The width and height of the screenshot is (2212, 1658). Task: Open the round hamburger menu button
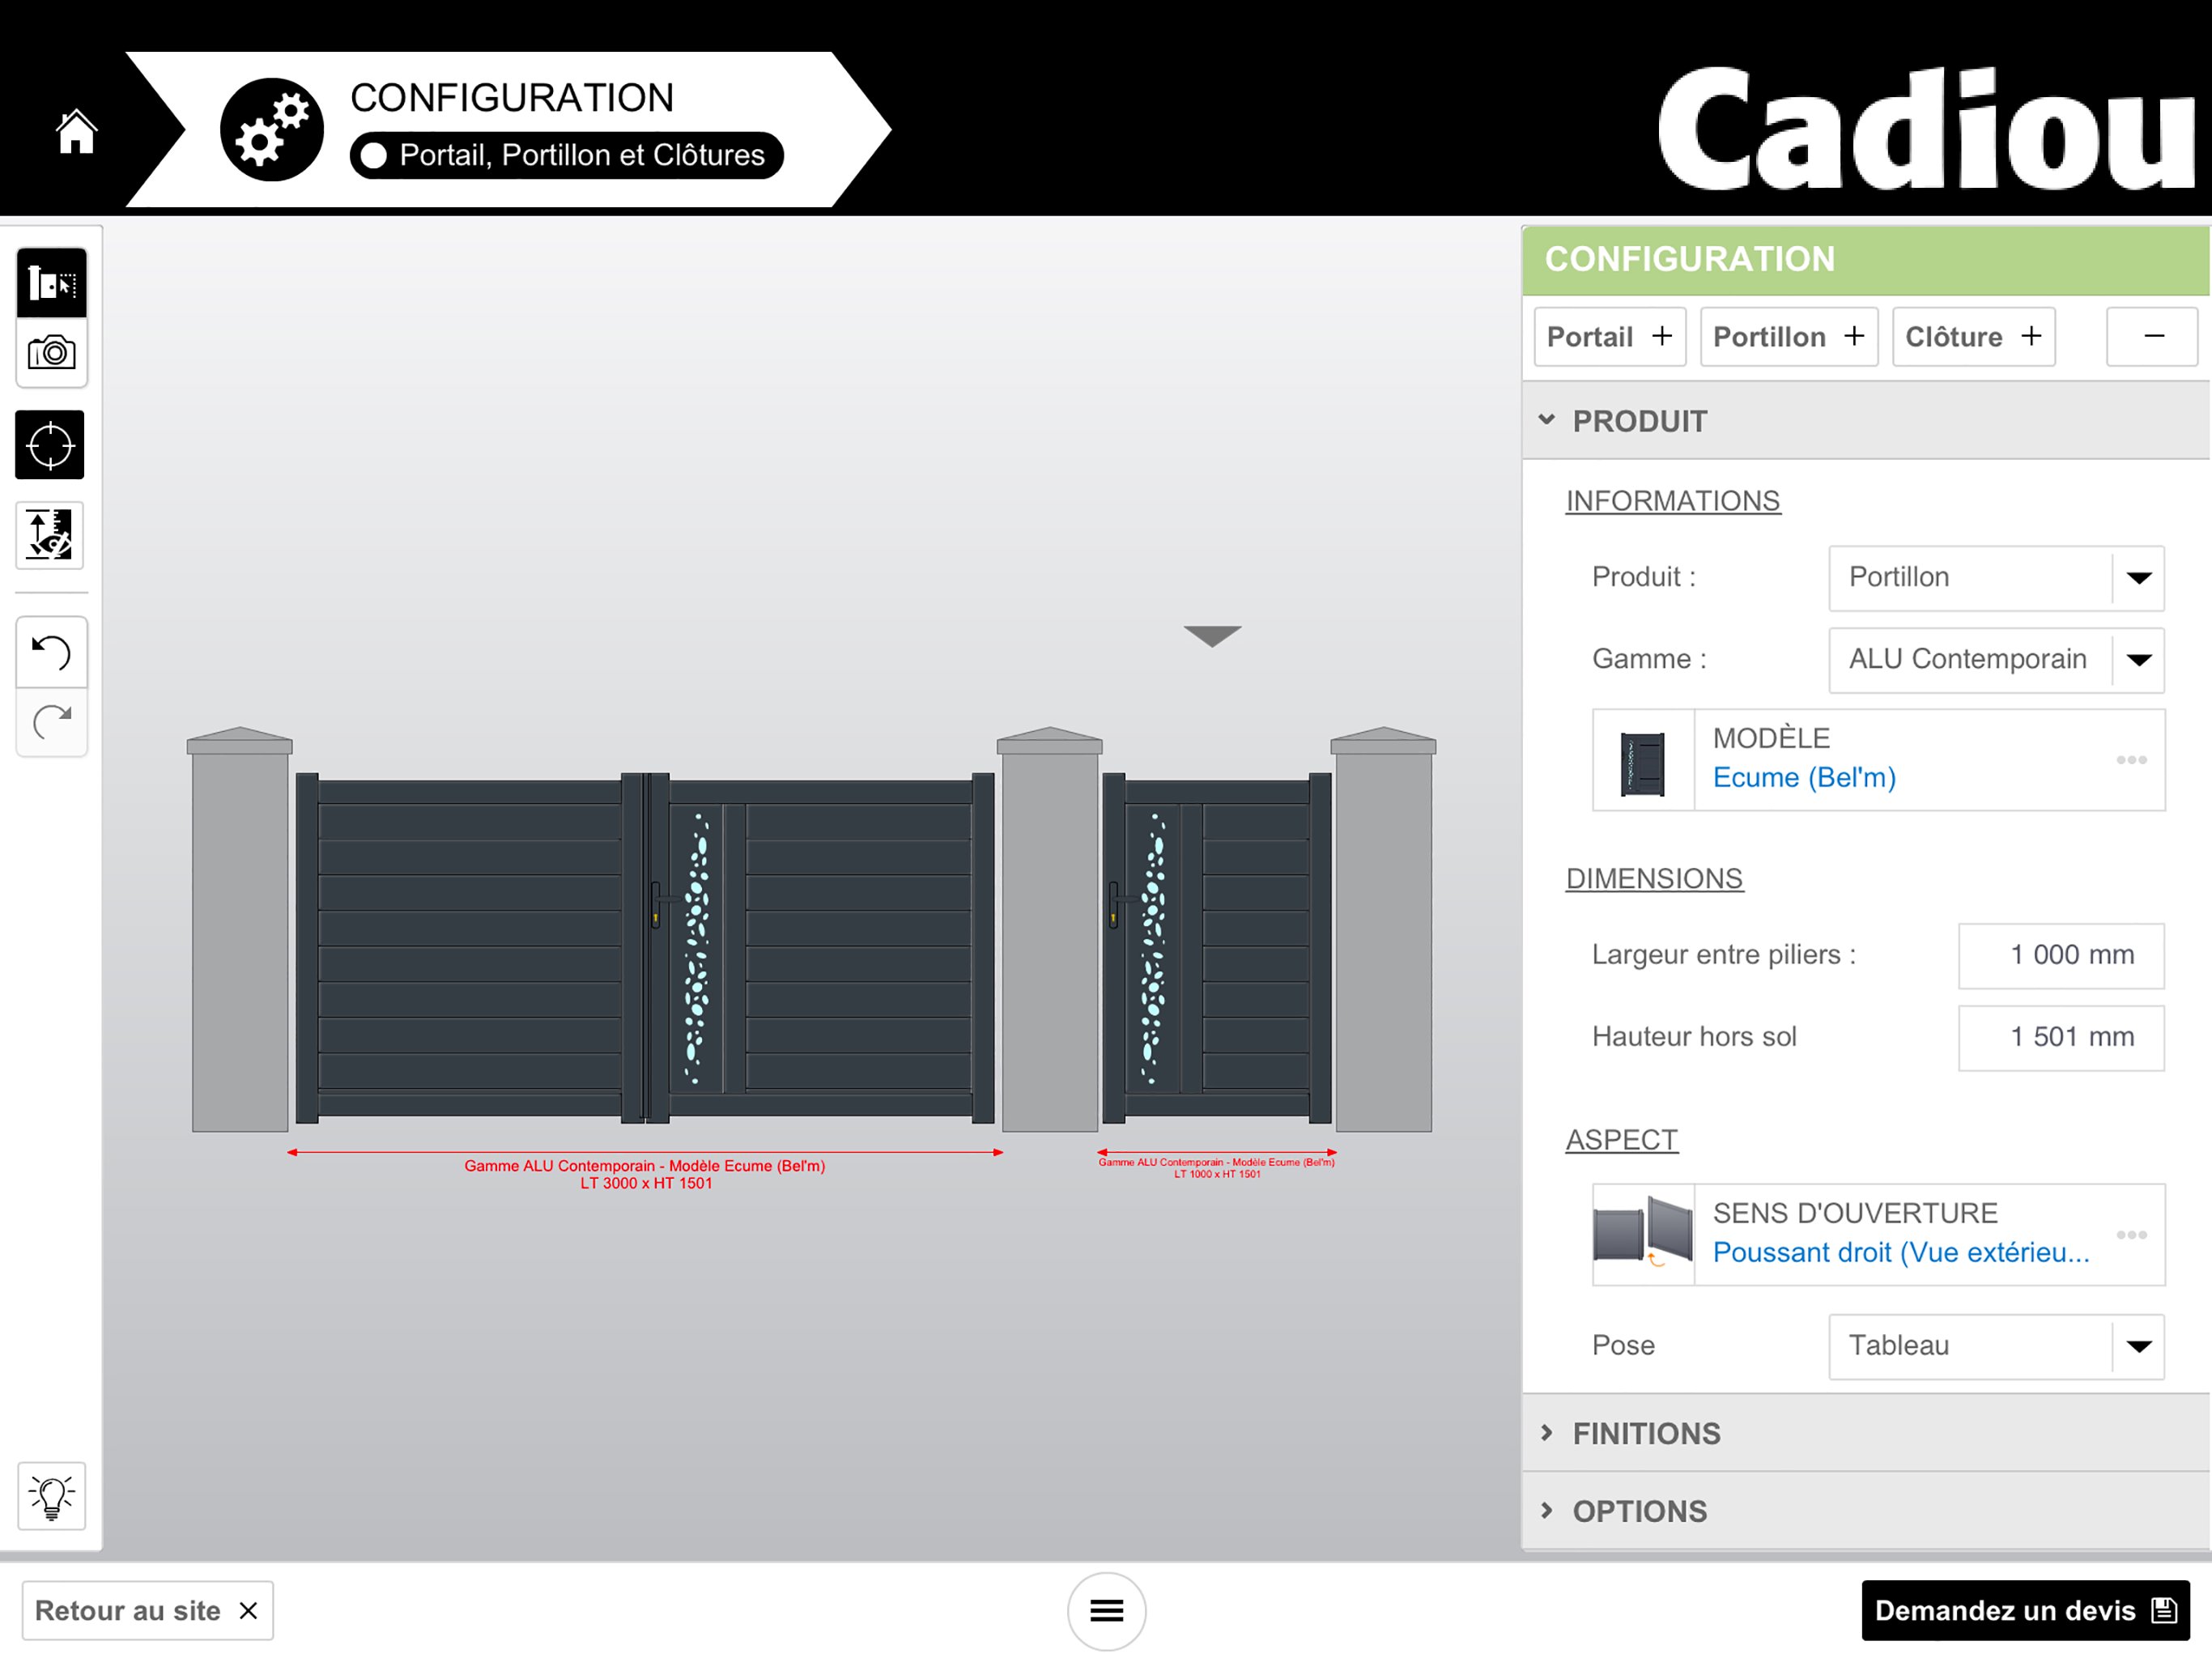1106,1610
